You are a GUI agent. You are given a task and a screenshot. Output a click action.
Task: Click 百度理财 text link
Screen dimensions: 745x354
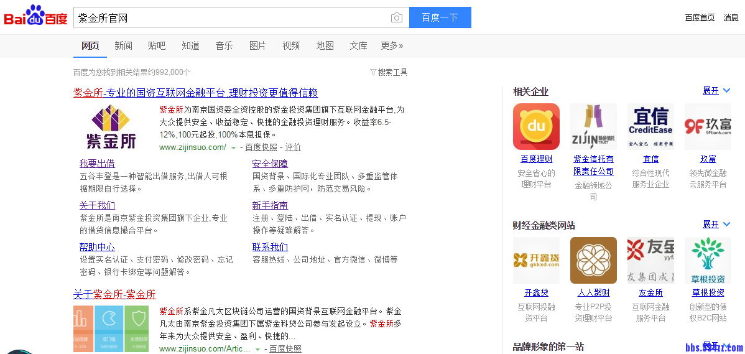click(x=536, y=159)
